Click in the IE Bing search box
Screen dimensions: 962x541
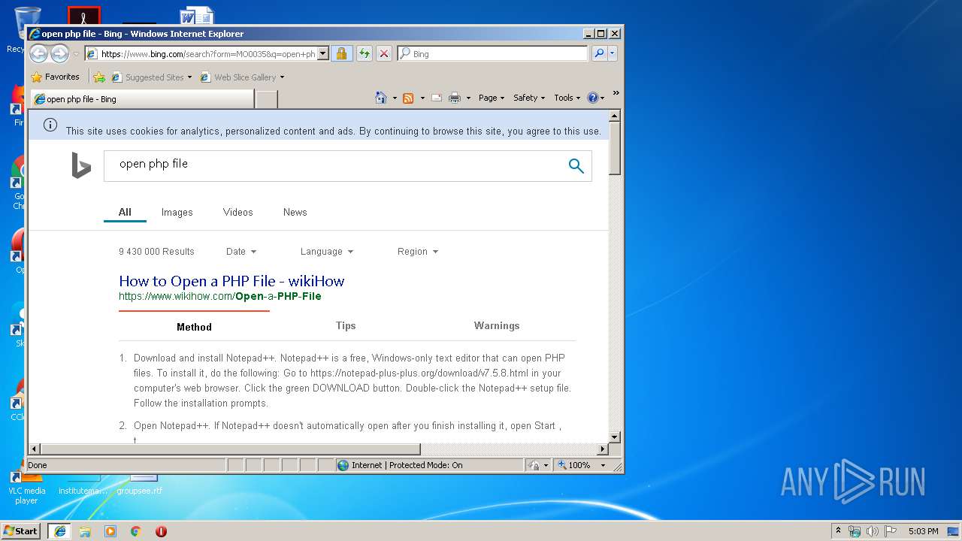click(x=492, y=54)
